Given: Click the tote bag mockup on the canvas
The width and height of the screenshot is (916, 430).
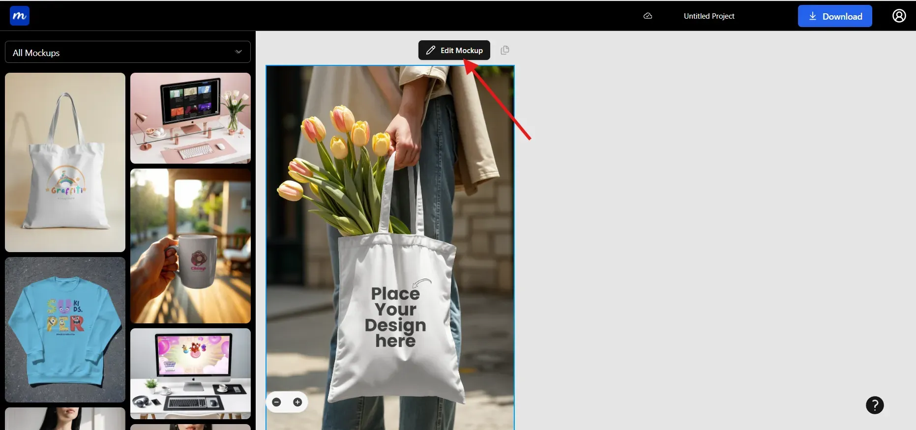Looking at the screenshot, I should coord(390,248).
